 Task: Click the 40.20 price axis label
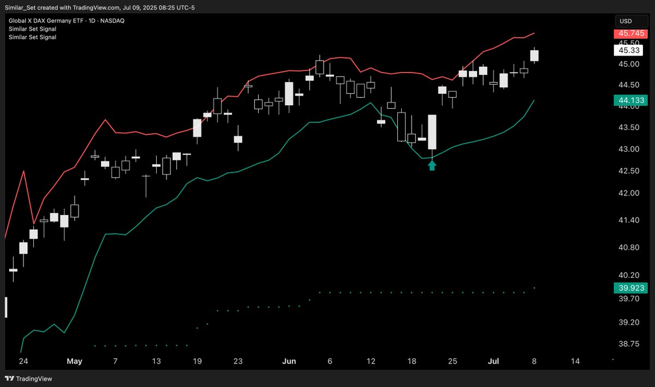point(629,275)
